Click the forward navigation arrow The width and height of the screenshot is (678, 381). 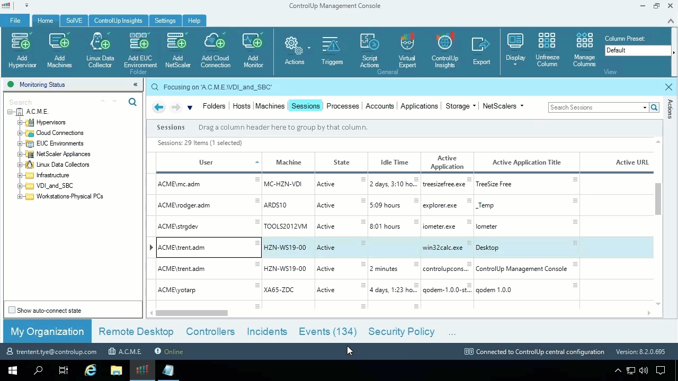pos(176,107)
